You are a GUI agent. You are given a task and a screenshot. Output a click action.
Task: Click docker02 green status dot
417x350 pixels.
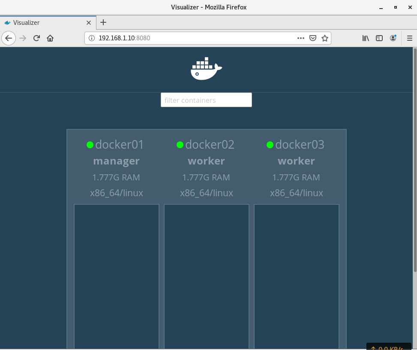pos(180,145)
